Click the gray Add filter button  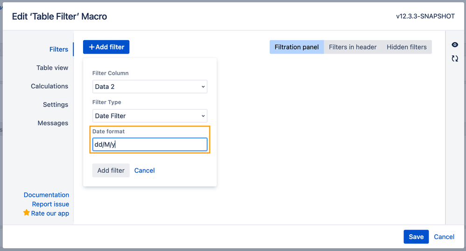[111, 170]
